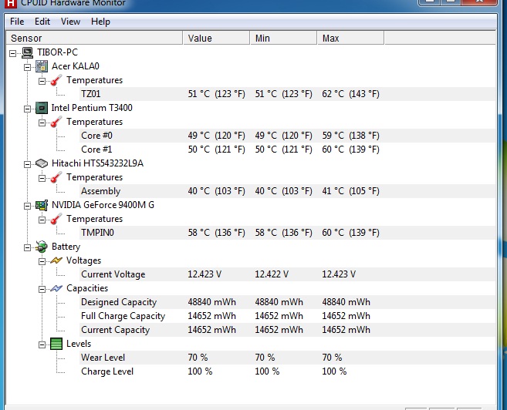Open the File menu
Viewport: 507px width, 410px height.
coord(17,22)
